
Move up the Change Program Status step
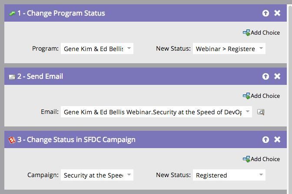[x=265, y=13]
